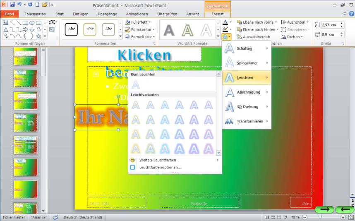
Task: Click the green forward arrow button
Action: pos(324,209)
